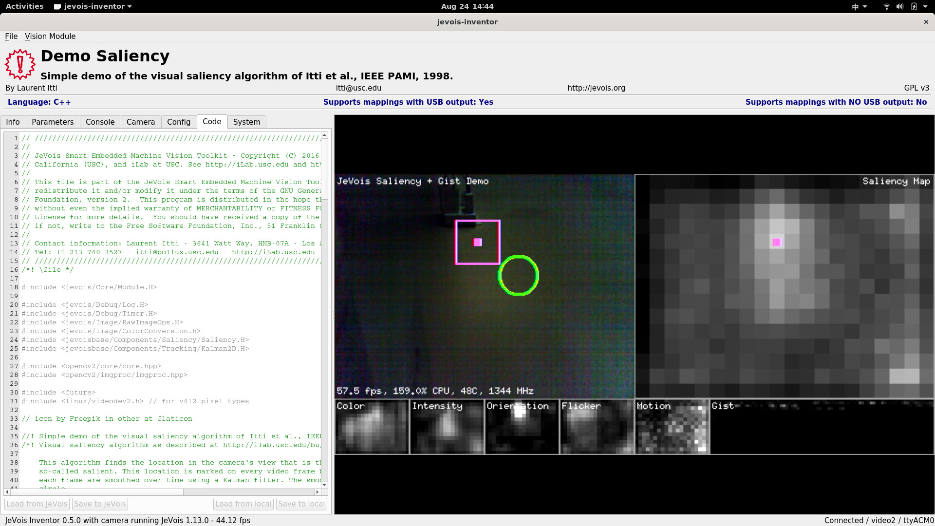Click the battery icon in system tray
The image size is (935, 526).
coord(914,6)
